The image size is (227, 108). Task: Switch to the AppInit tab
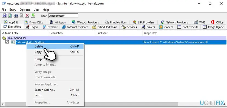[x=11, y=22]
